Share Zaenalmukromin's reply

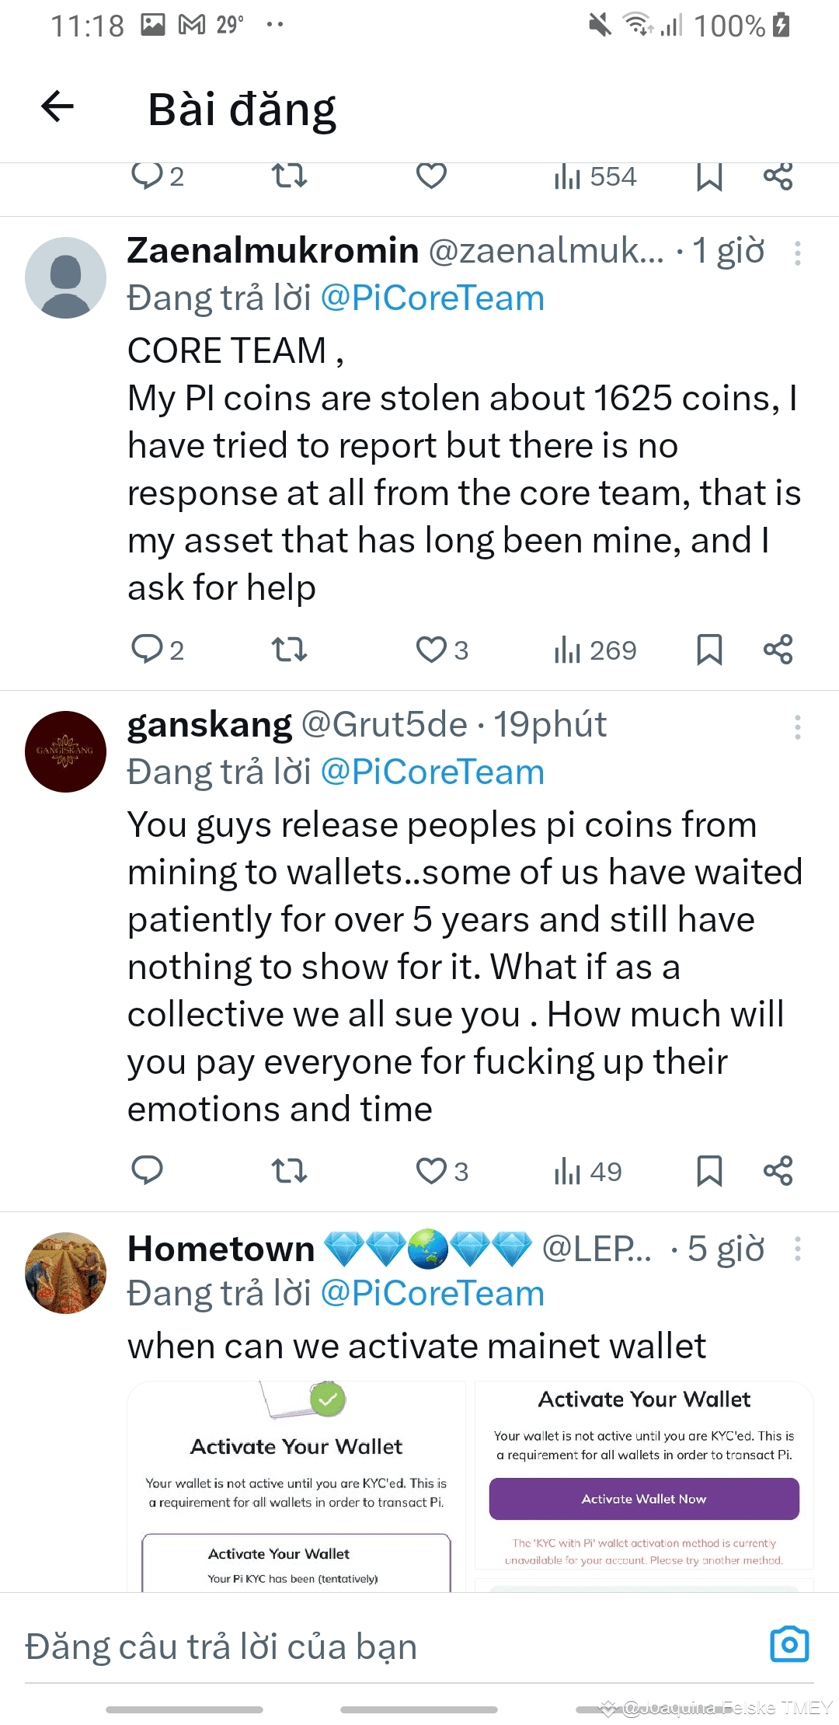[778, 650]
